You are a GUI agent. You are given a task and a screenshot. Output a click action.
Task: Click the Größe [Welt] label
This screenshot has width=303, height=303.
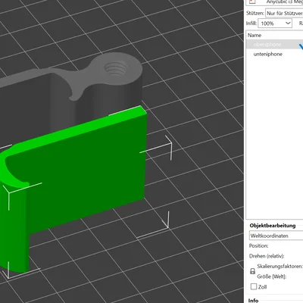(272, 276)
